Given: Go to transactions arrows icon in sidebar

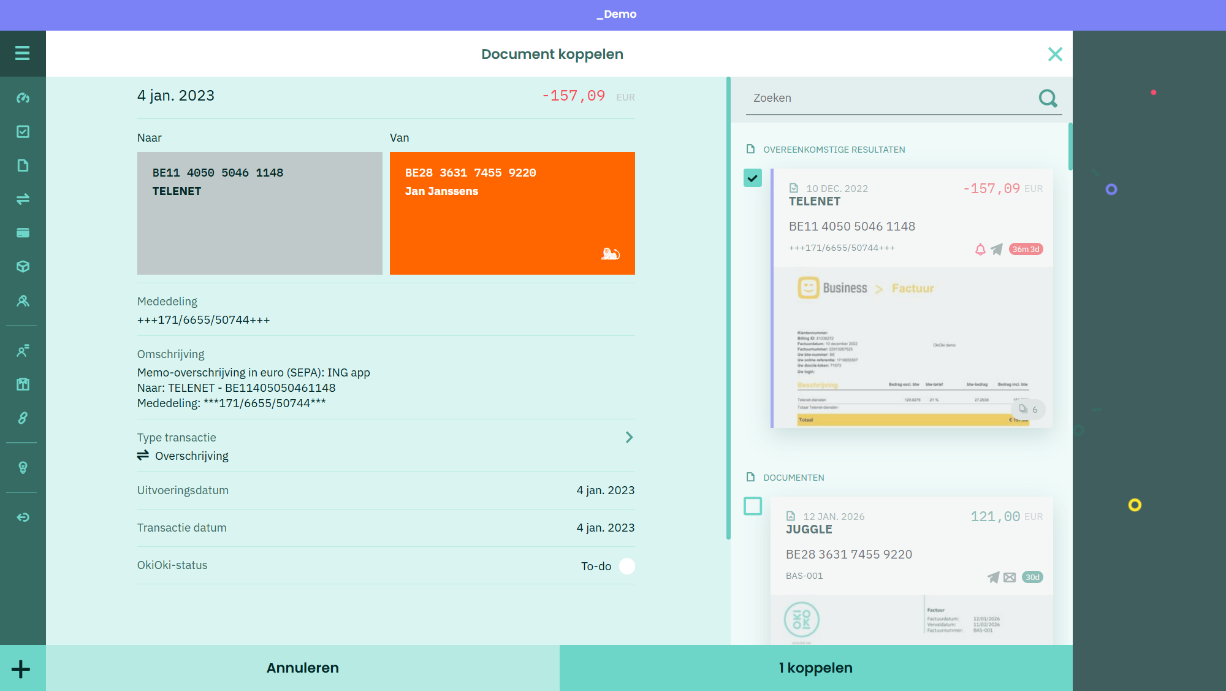Looking at the screenshot, I should 23,199.
